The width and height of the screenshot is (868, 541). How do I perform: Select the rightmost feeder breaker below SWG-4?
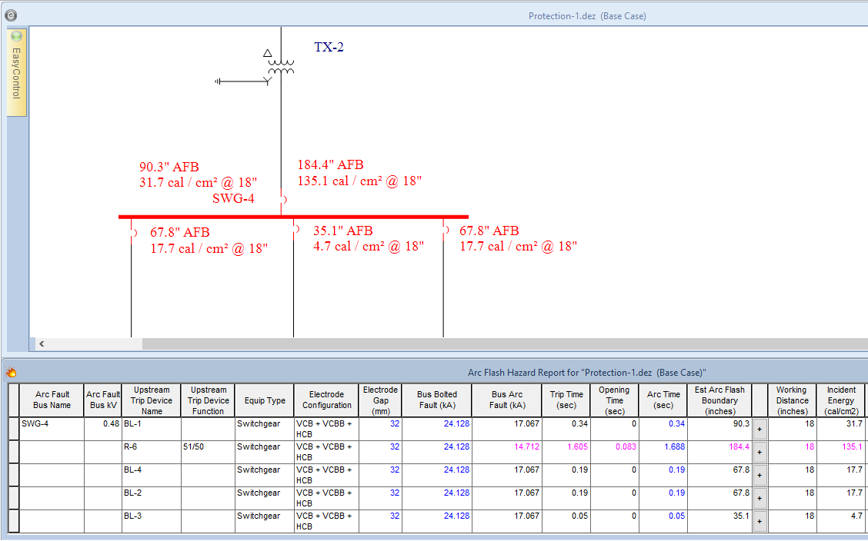pyautogui.click(x=445, y=228)
